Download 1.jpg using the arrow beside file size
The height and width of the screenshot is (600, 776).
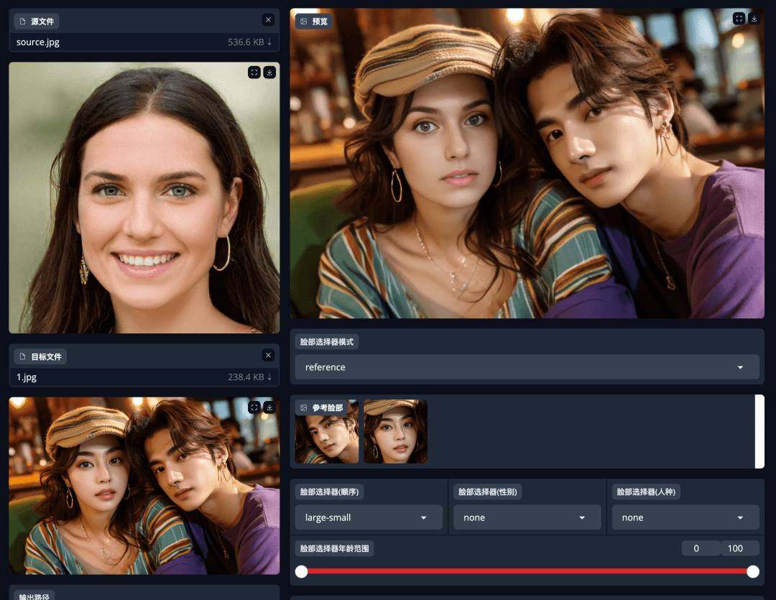pyautogui.click(x=269, y=377)
